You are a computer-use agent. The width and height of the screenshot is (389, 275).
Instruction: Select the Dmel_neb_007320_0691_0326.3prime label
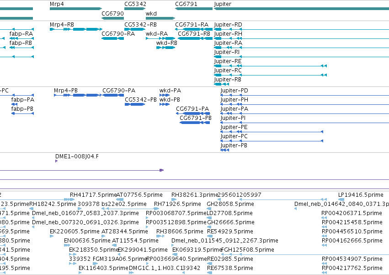85,222
